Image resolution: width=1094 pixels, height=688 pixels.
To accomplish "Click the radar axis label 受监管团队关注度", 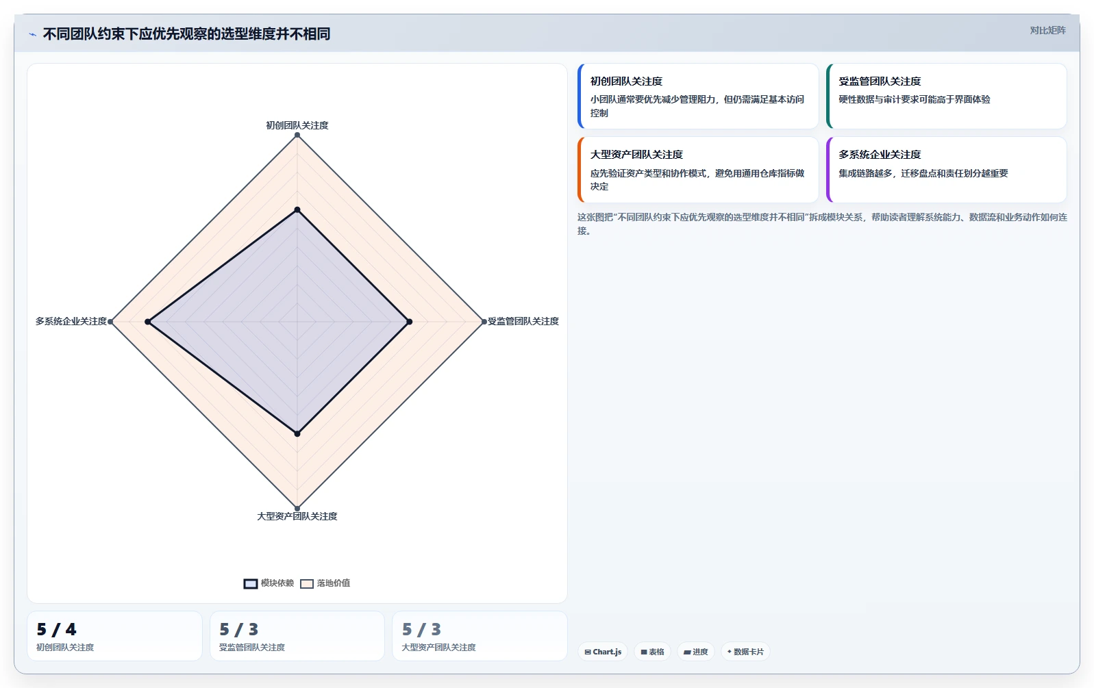I will [523, 321].
